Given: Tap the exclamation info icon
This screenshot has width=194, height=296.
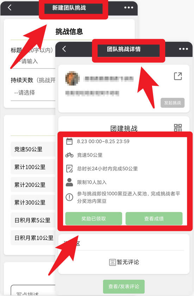Looking at the screenshot, I should click(69, 197).
